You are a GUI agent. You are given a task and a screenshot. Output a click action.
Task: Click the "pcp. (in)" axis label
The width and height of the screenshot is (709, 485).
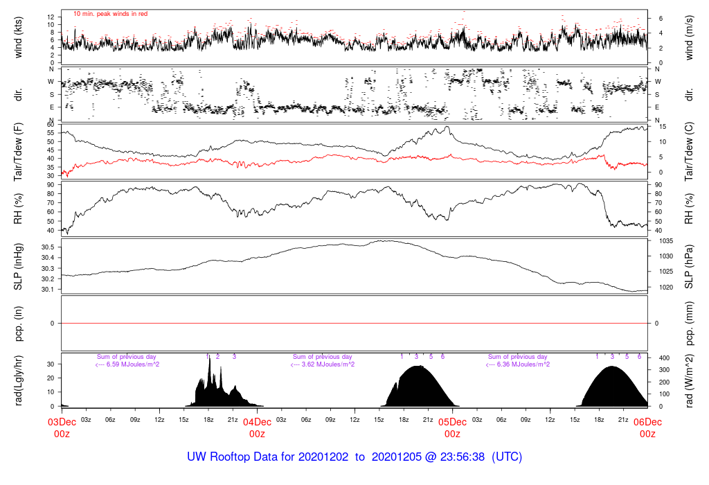pyautogui.click(x=19, y=324)
